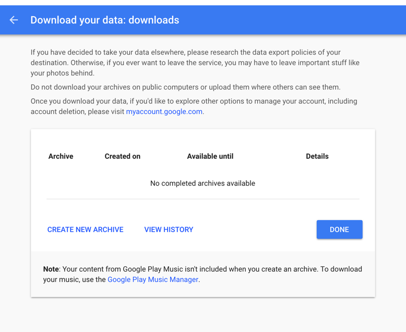Click CREATE NEW ARCHIVE
Image resolution: width=406 pixels, height=332 pixels.
[85, 229]
